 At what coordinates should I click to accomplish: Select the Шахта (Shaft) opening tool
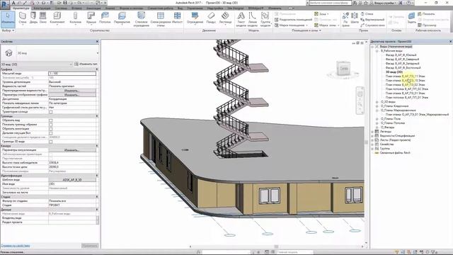coord(355,18)
